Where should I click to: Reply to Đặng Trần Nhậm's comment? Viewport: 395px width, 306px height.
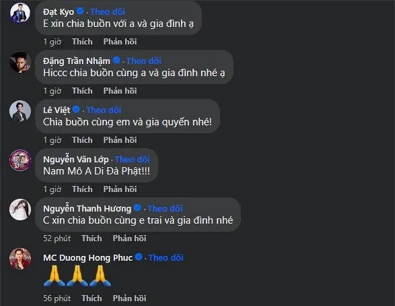pos(120,91)
